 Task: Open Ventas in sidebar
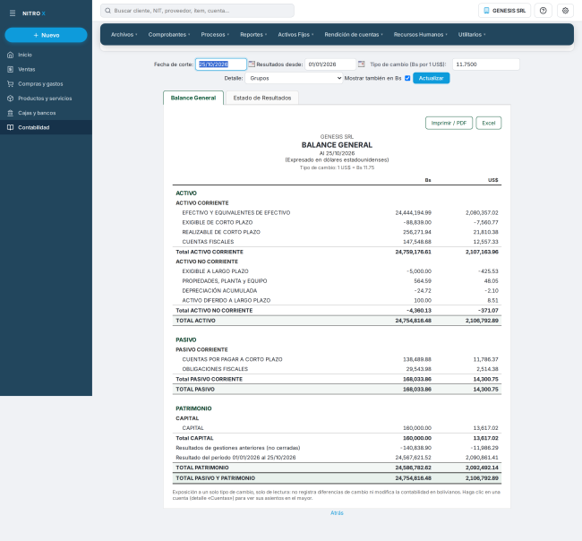click(x=46, y=69)
